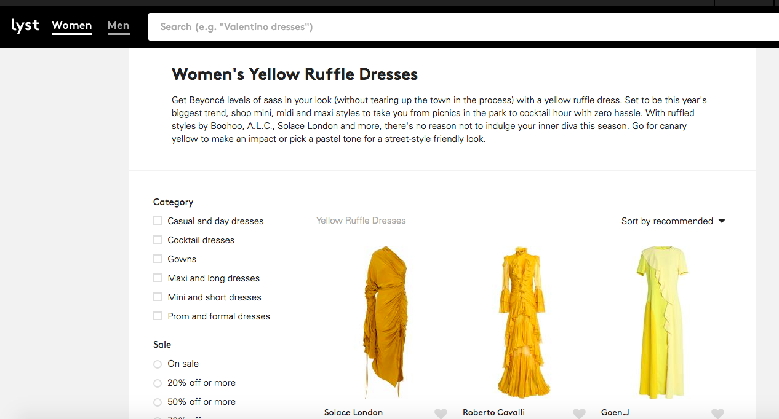Select the On sale radio option
The height and width of the screenshot is (419, 779).
[x=158, y=364]
